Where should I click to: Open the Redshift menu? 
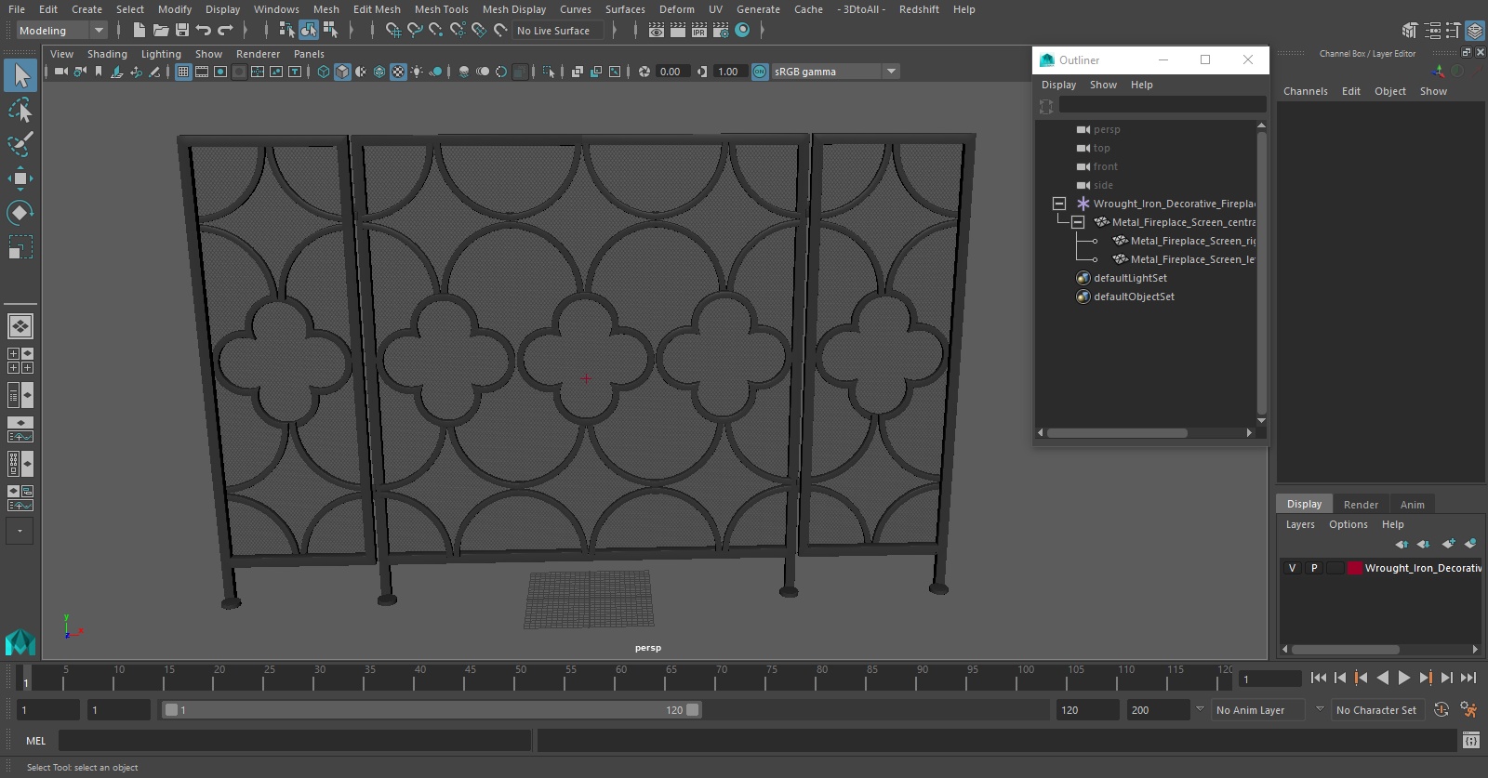(x=919, y=9)
